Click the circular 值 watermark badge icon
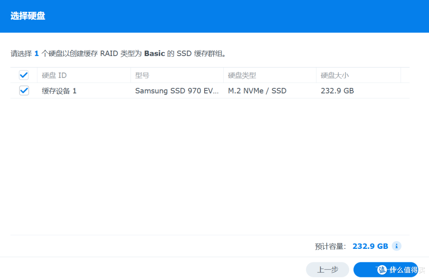This screenshot has width=429, height=279. (383, 270)
